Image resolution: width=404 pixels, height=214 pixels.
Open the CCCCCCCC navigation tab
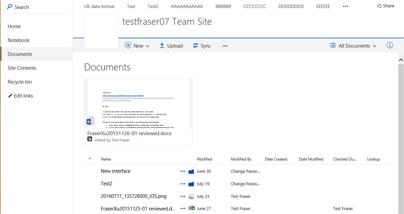coord(254,6)
